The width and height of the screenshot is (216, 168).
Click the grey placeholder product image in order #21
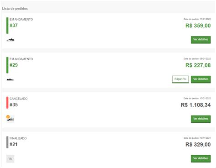click(10, 159)
